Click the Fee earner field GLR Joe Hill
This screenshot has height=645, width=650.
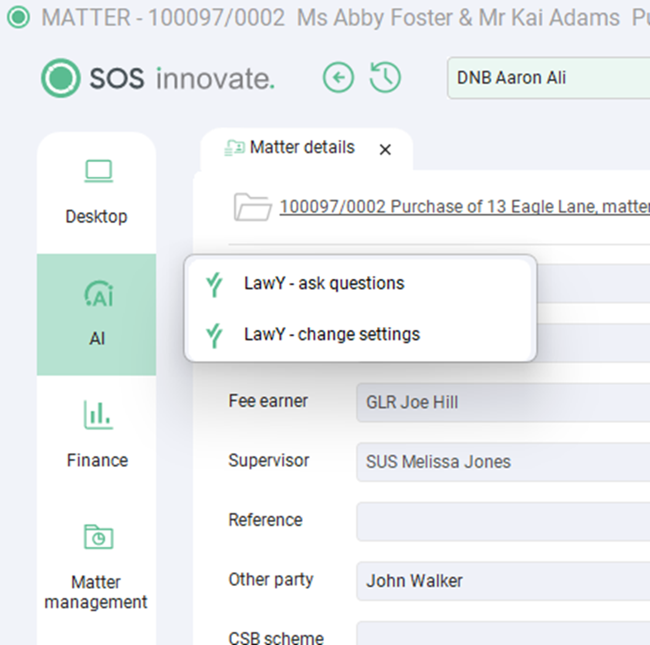(503, 402)
